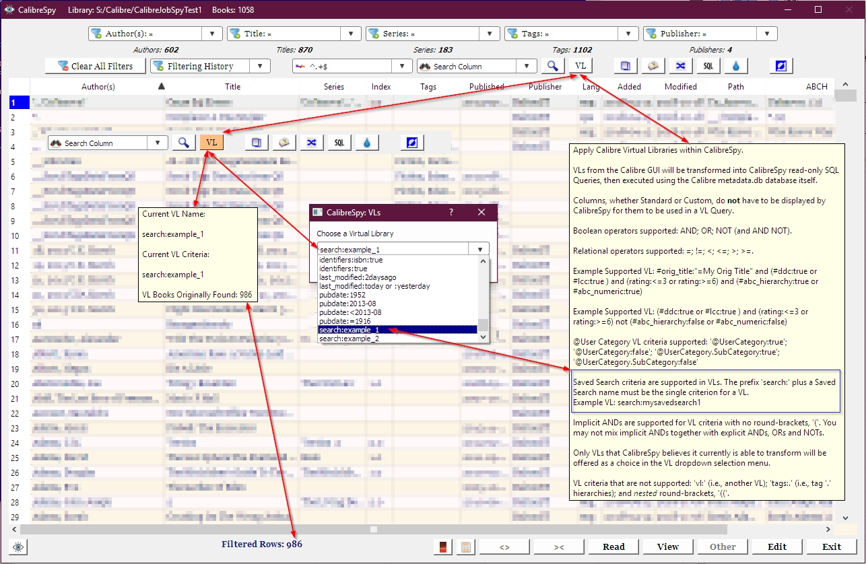The width and height of the screenshot is (866, 564).
Task: Sort the table by the Series column header
Action: (334, 87)
